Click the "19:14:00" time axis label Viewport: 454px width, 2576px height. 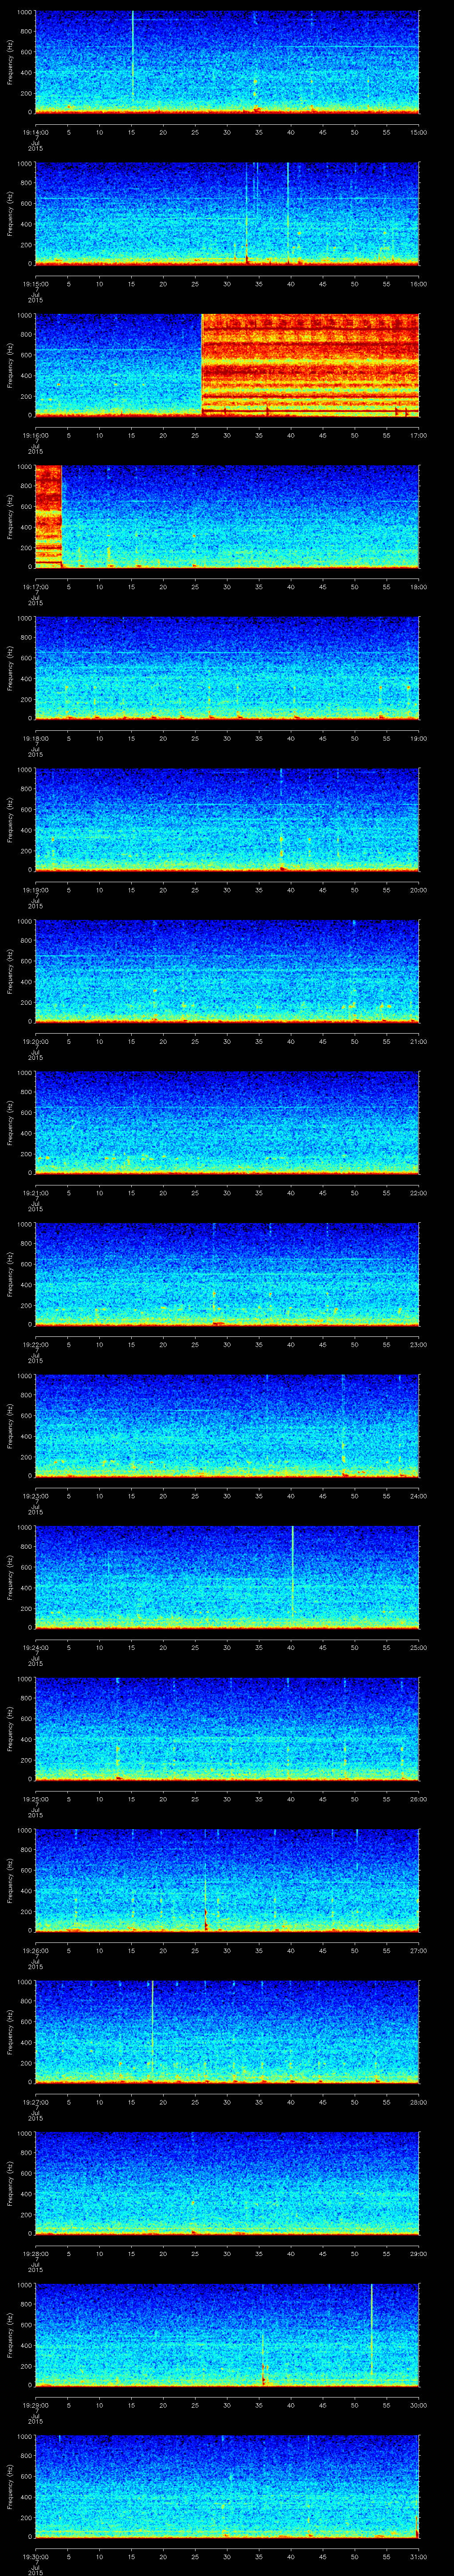[35, 132]
